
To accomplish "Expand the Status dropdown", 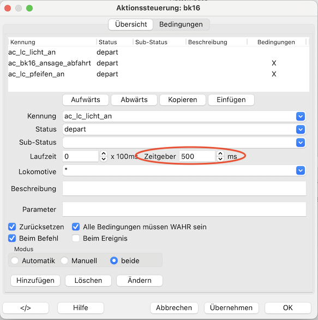I will 301,129.
